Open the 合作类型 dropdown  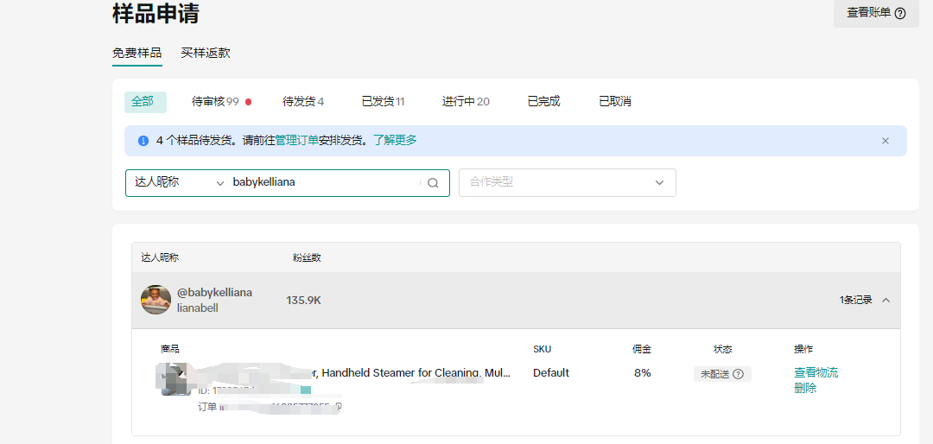(x=567, y=183)
